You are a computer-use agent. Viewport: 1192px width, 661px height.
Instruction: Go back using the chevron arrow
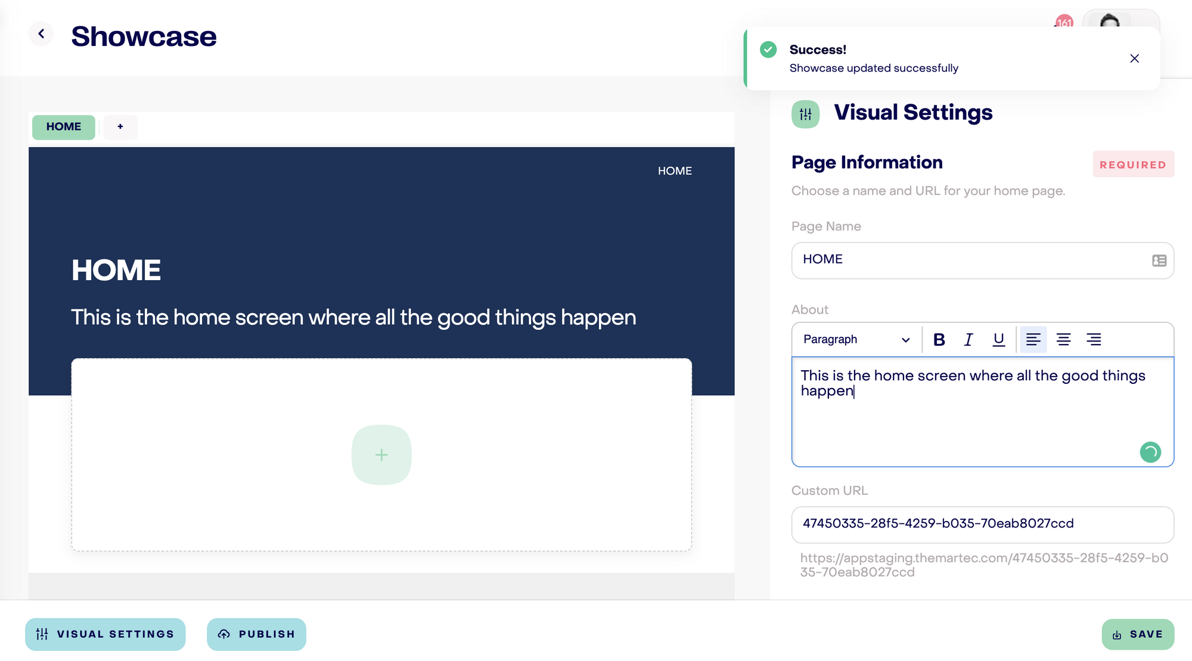click(41, 34)
